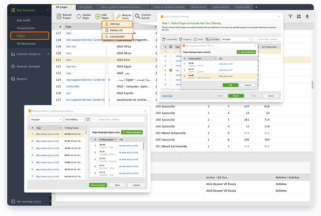Click OK in Set Language and Region dialog
The width and height of the screenshot is (321, 216).
point(231,85)
